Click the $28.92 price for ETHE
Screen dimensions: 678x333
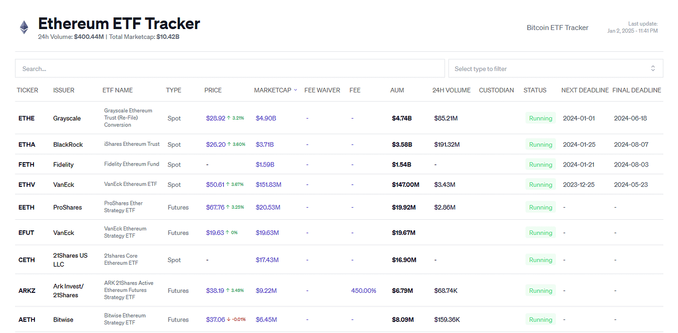216,118
